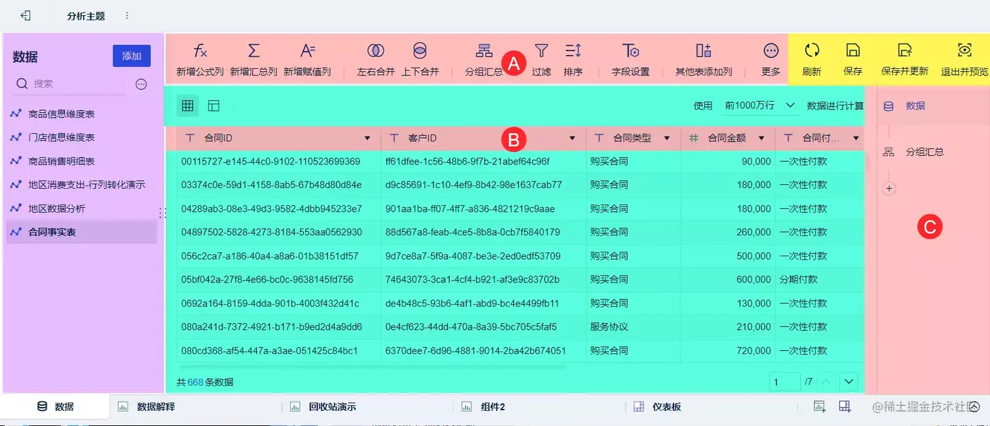Click the back/exit icon at top-left
This screenshot has width=990, height=426.
click(x=25, y=16)
